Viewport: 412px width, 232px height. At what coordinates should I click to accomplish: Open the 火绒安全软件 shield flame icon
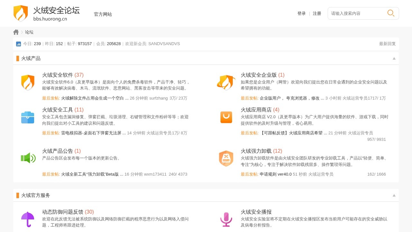pos(28,83)
